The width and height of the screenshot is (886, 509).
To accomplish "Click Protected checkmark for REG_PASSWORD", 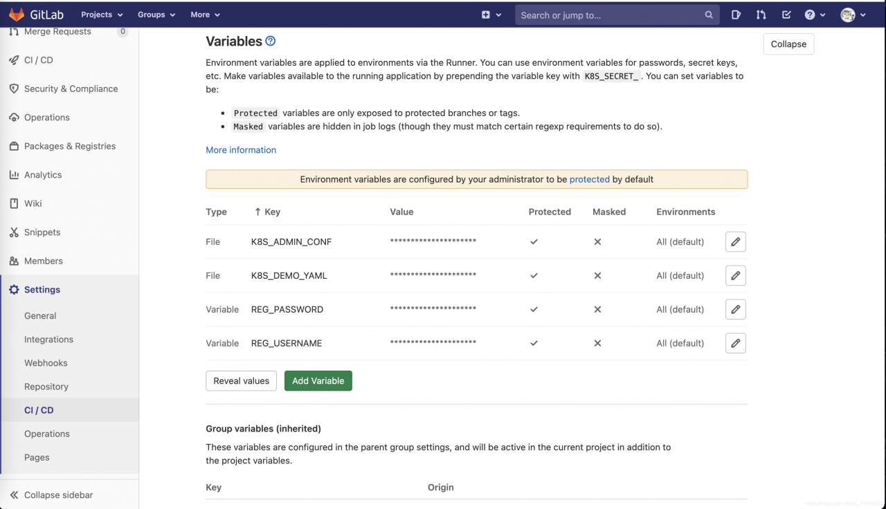I will tap(534, 309).
